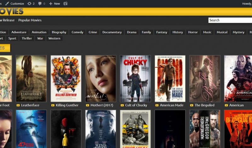Click the video icon beside Cult of Chucky title
This screenshot has height=148, width=252.
point(122,105)
